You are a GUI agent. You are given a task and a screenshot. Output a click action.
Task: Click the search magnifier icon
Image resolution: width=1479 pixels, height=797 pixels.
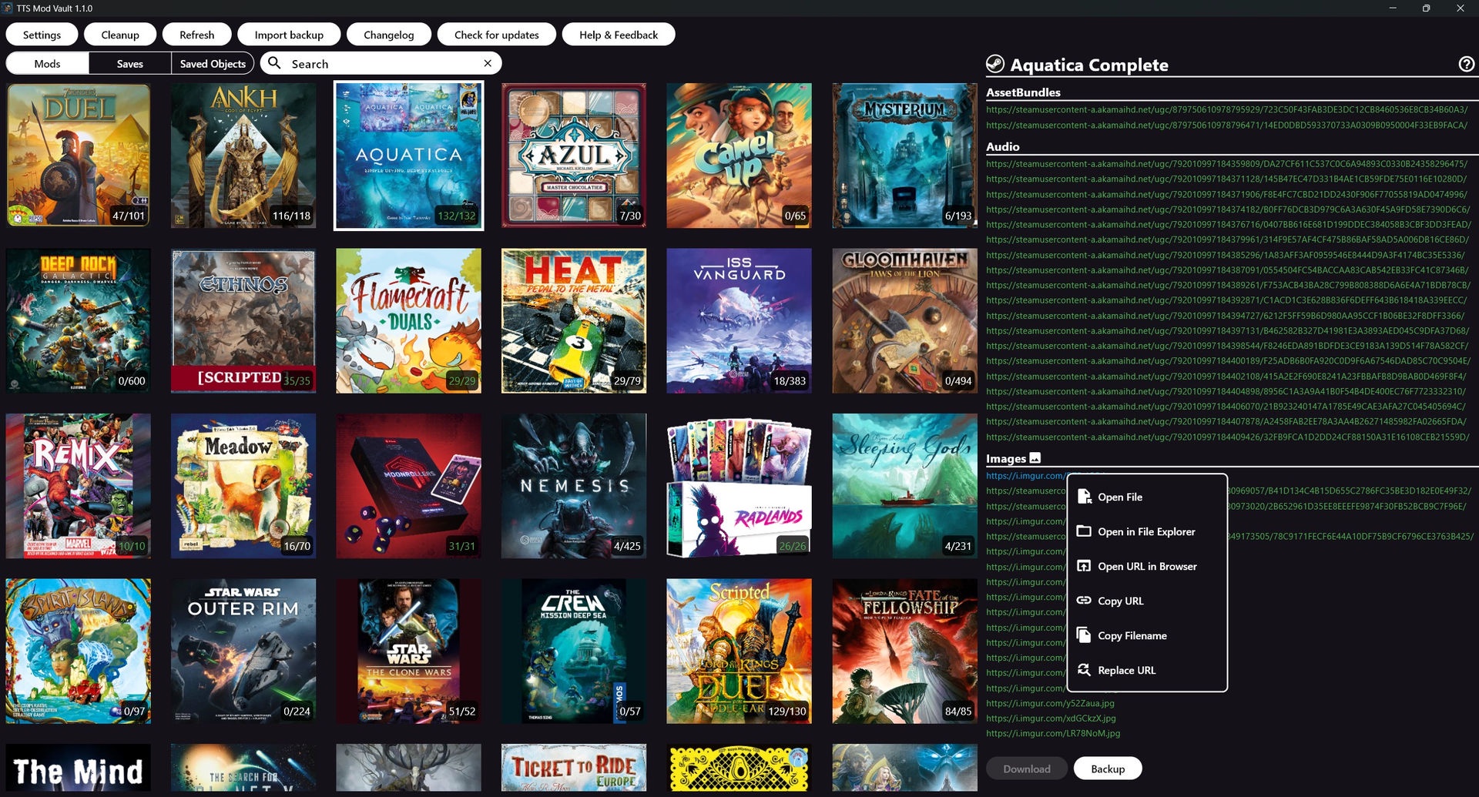tap(274, 63)
